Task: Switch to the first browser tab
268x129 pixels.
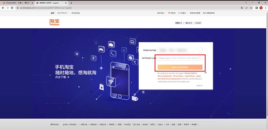Action: pyautogui.click(x=17, y=3)
